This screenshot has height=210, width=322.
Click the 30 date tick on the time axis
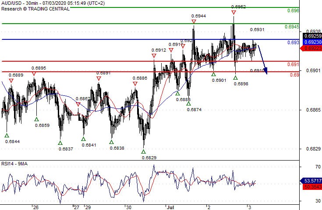pos(128,207)
